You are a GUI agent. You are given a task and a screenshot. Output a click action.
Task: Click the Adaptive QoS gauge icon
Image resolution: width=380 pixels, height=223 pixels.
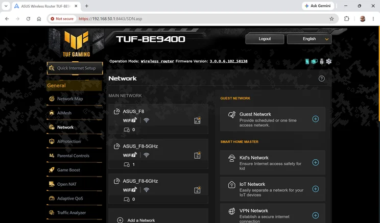pyautogui.click(x=52, y=199)
